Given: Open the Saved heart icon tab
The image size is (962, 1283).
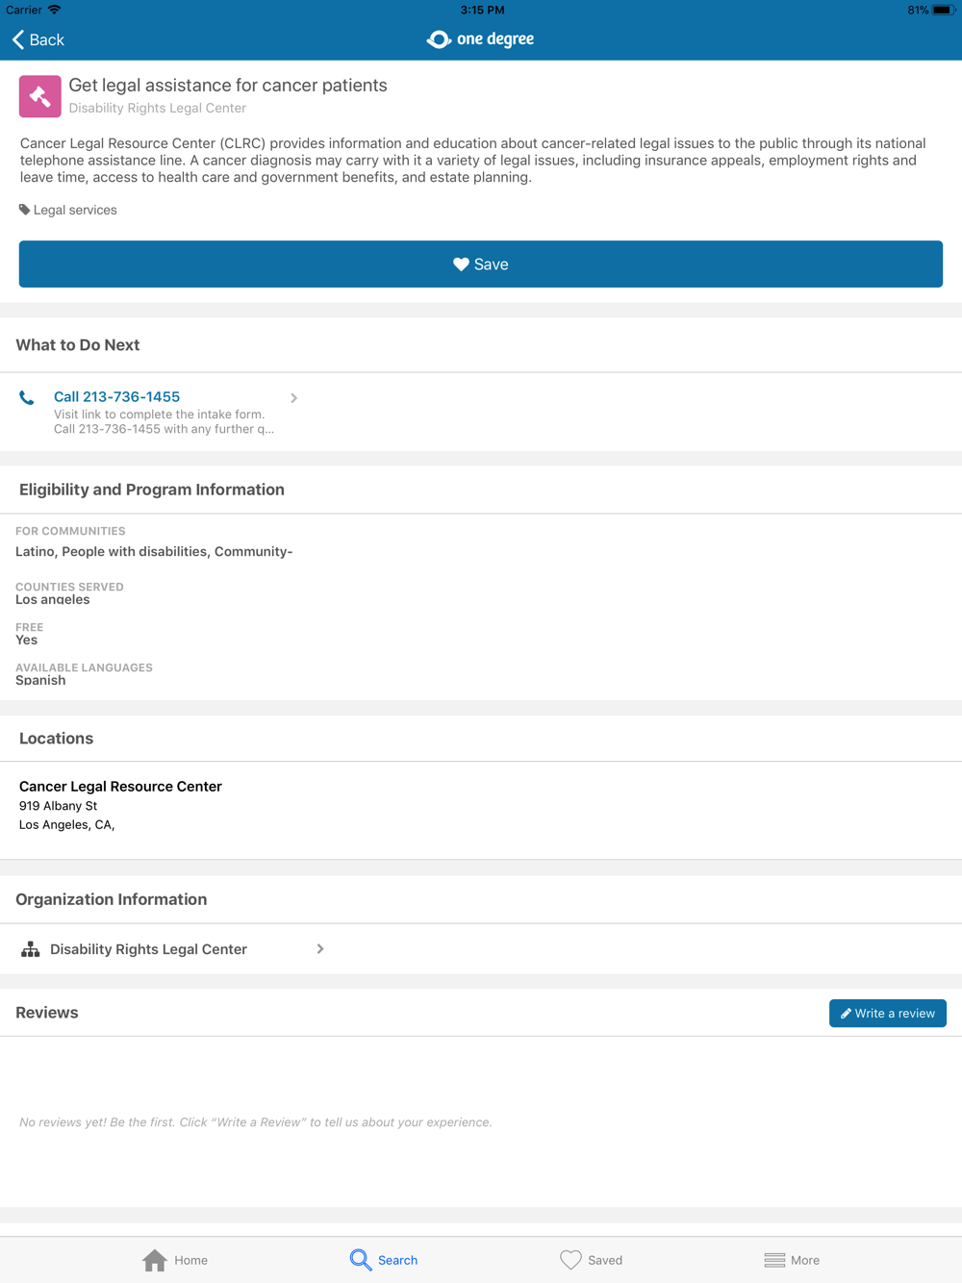Looking at the screenshot, I should pyautogui.click(x=570, y=1260).
